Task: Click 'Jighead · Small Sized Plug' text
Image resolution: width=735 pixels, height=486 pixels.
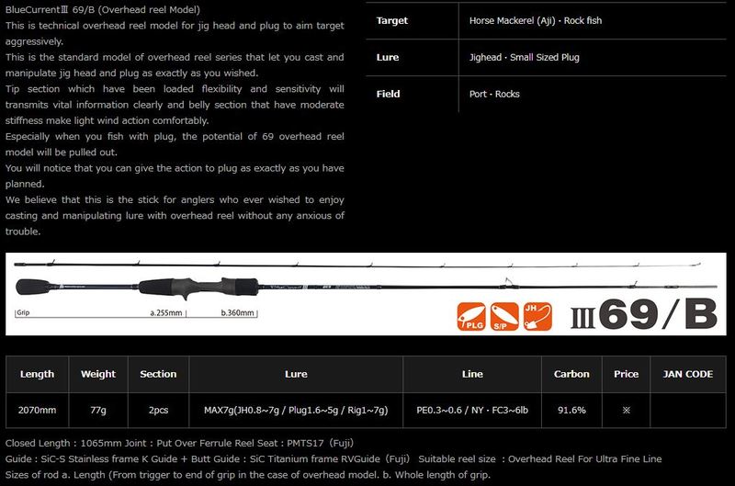Action: click(x=524, y=57)
